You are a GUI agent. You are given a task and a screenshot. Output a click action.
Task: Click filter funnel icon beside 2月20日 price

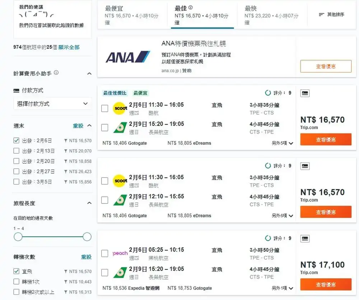pos(66,161)
